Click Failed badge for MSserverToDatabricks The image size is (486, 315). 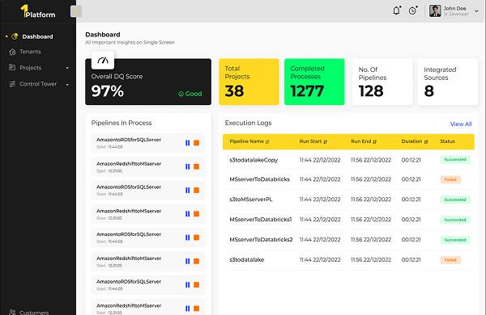[450, 179]
